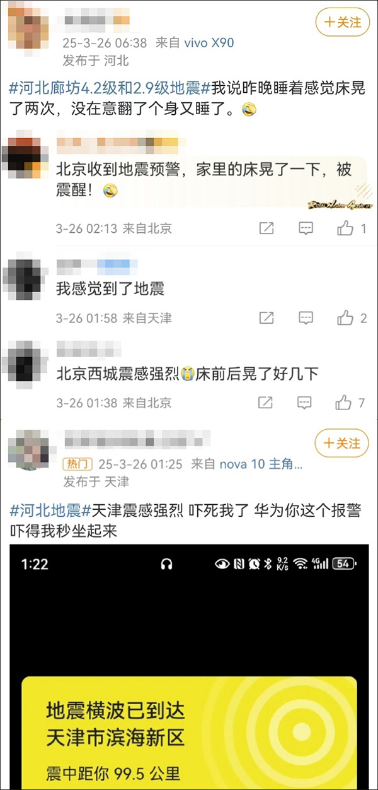The height and width of the screenshot is (790, 378).
Task: Open the Tianjin poster's profile avatar
Action: point(28,449)
